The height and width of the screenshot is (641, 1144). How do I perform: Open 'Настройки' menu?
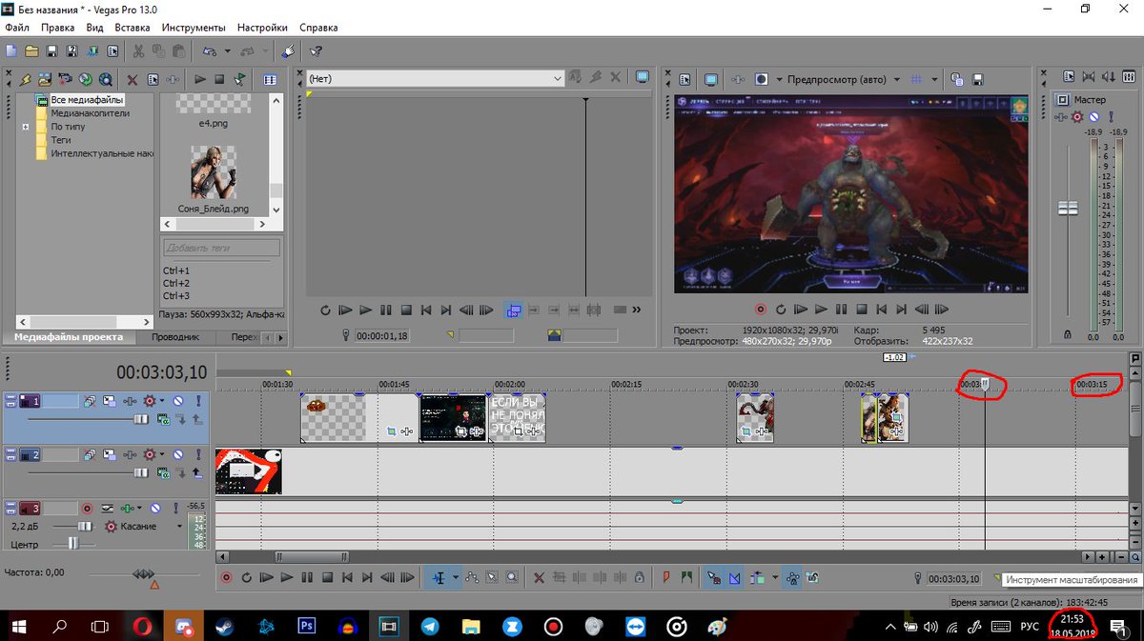[262, 28]
